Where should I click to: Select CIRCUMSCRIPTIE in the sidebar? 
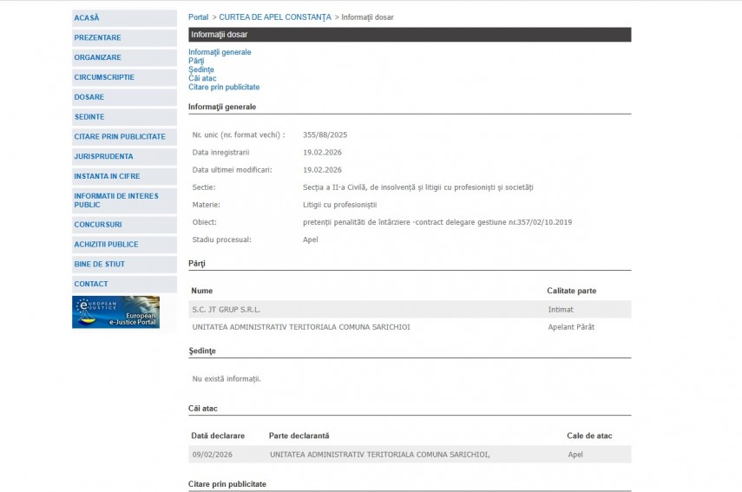tap(104, 77)
